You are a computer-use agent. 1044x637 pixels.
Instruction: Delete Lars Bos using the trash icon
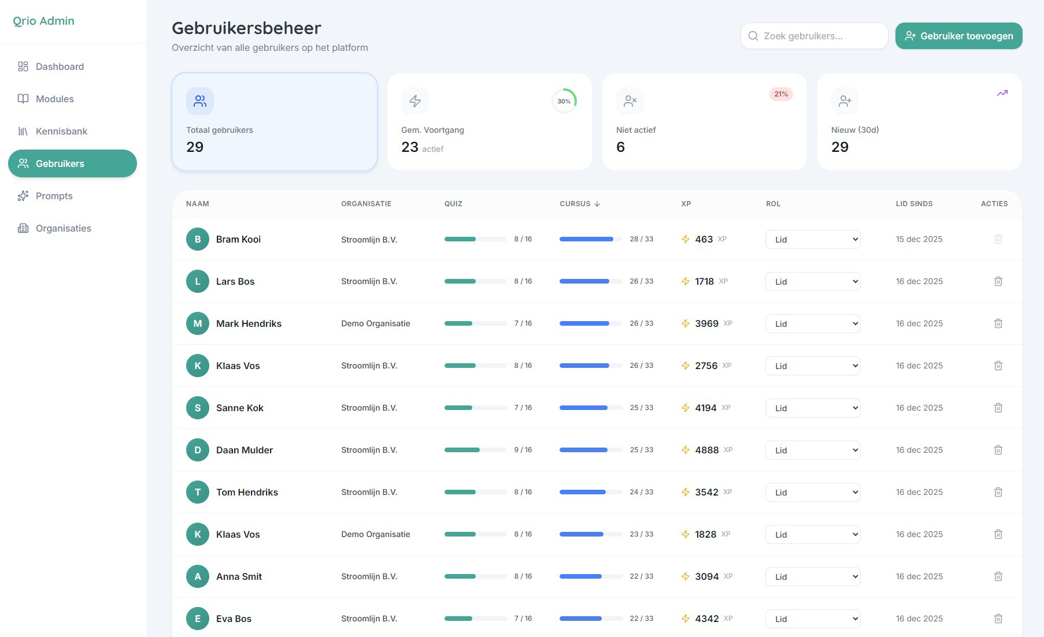(x=998, y=281)
